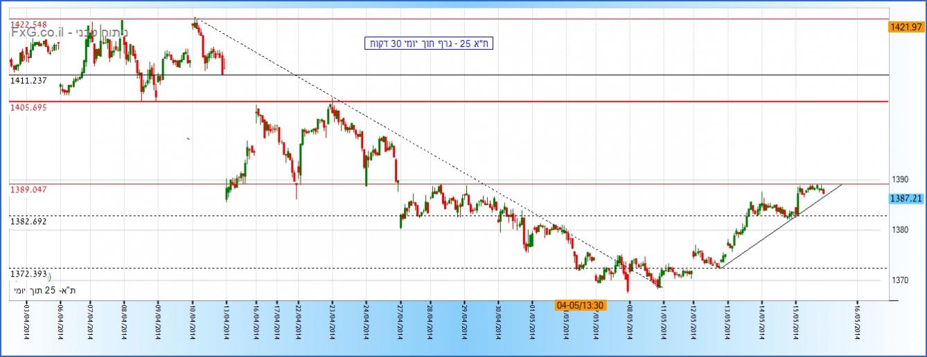Click the orange 1421.97 price tag

click(x=907, y=27)
